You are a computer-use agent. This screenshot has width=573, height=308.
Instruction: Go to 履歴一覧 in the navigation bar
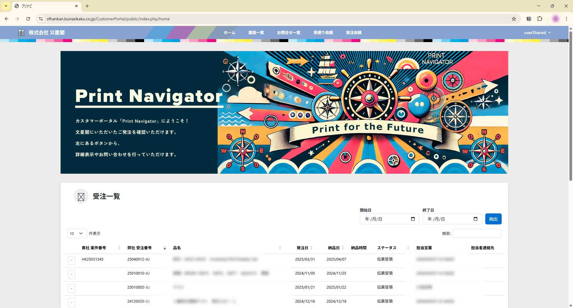click(256, 33)
